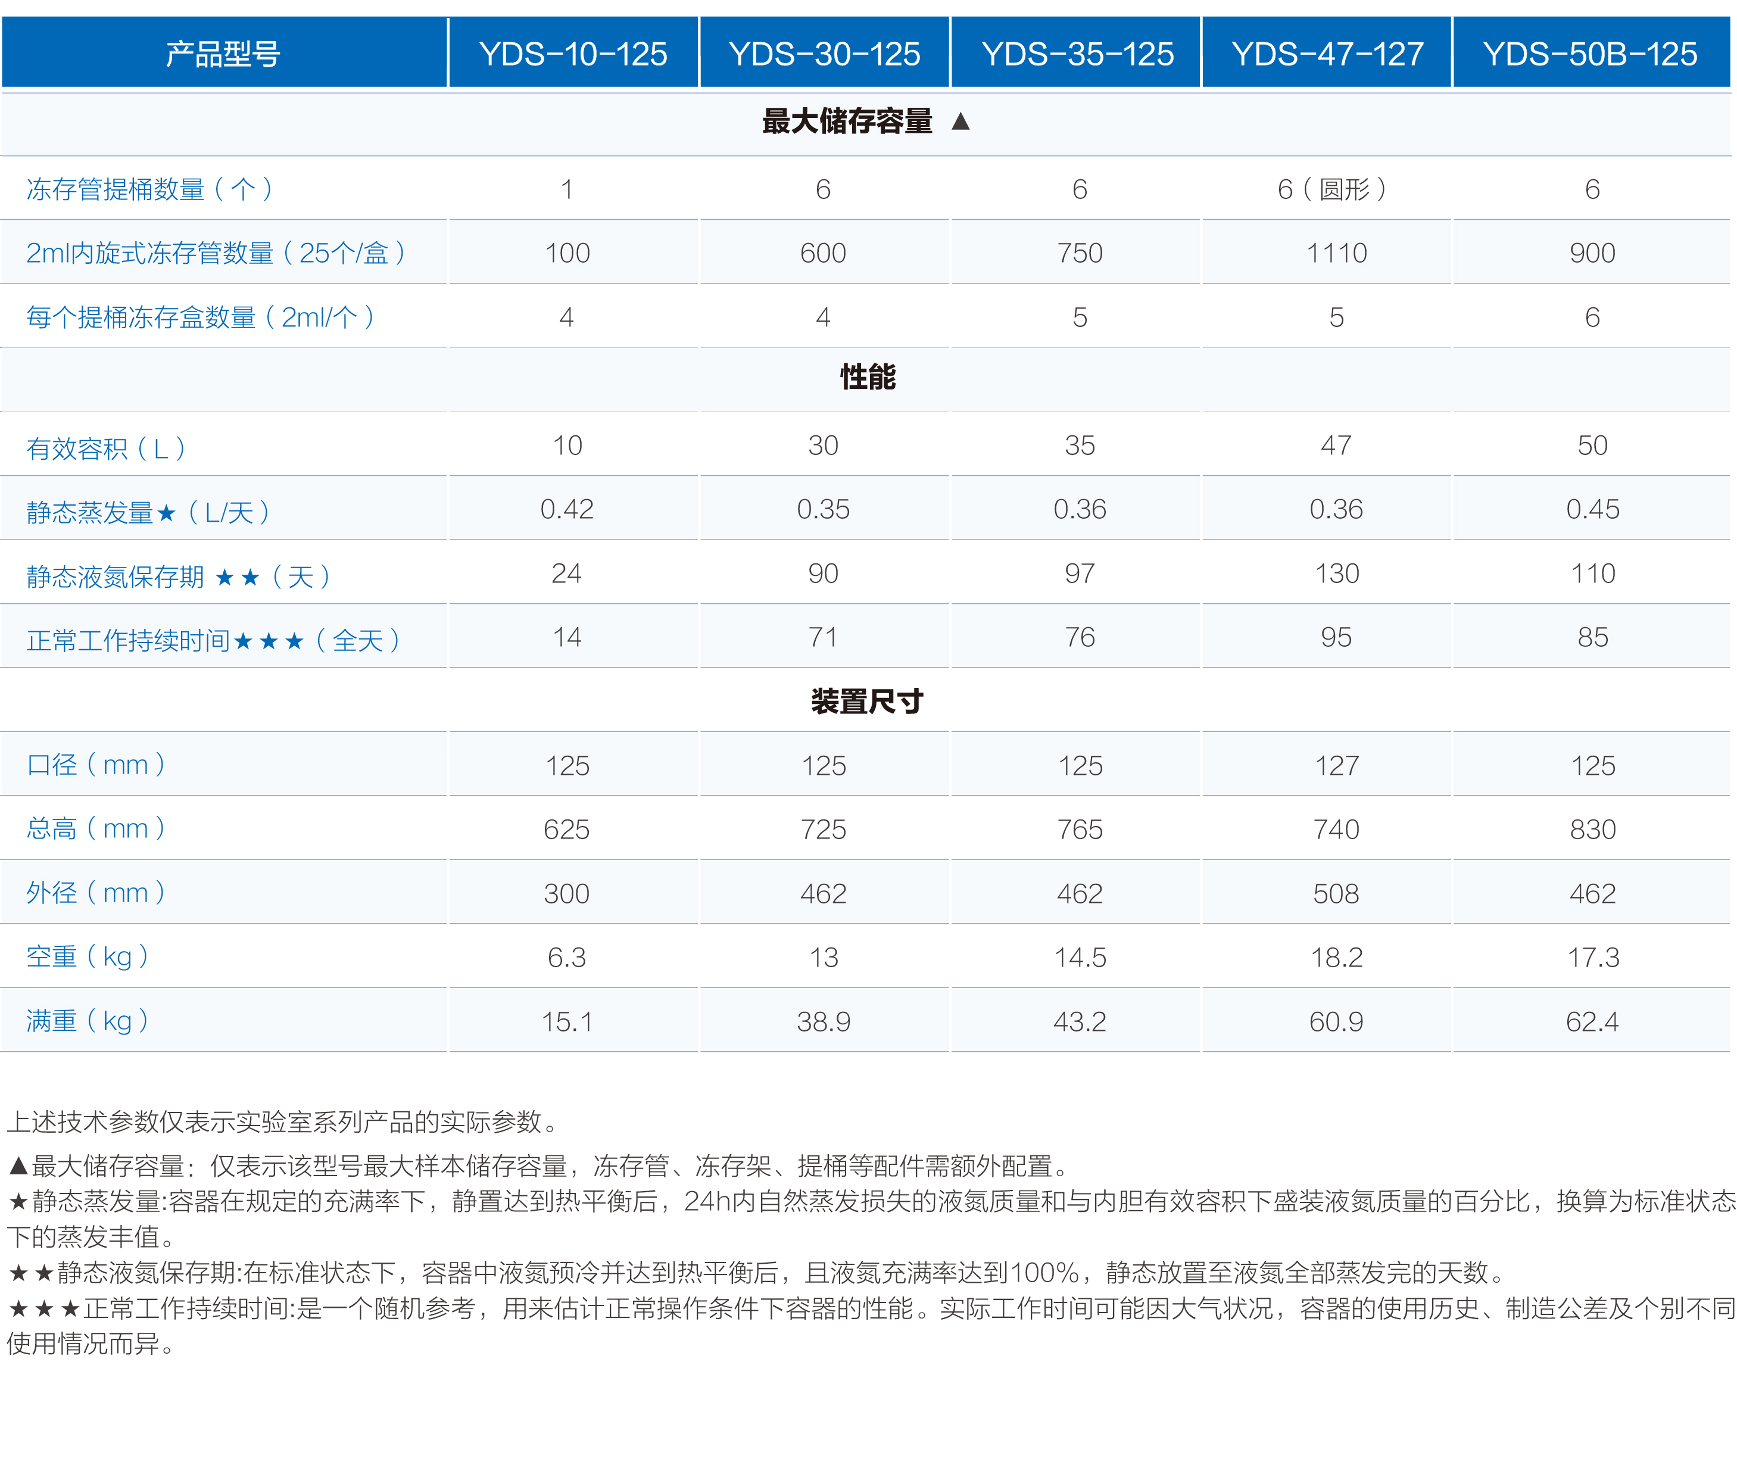Click the 冻存管提桶数量（个） row label
The height and width of the screenshot is (1468, 1737).
click(149, 189)
